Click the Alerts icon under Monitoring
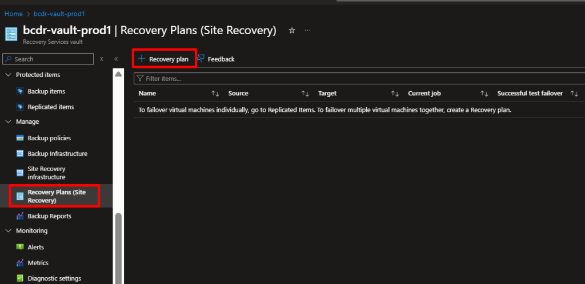 [20, 247]
